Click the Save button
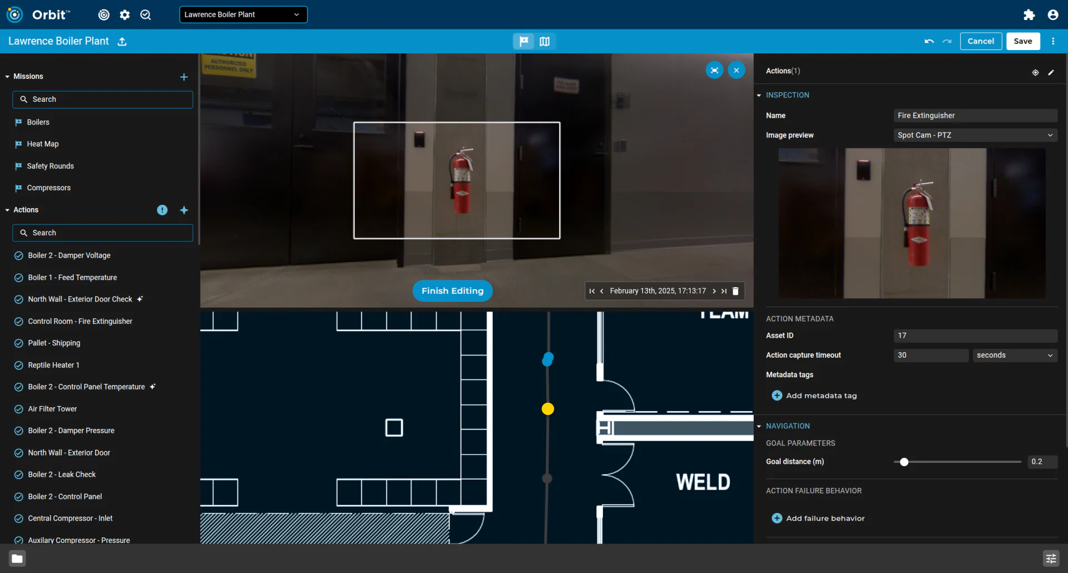This screenshot has height=573, width=1068. (x=1022, y=41)
